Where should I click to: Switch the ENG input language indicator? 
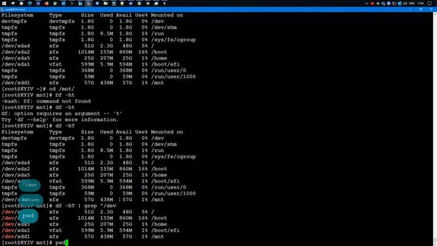point(412,3)
